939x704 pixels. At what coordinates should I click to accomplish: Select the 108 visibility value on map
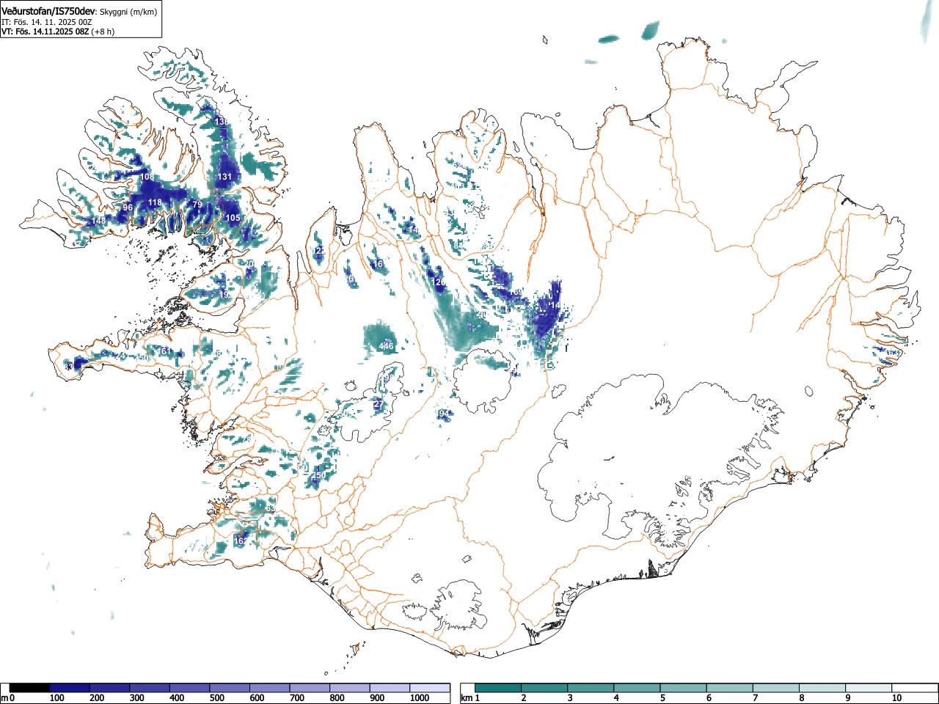click(147, 177)
